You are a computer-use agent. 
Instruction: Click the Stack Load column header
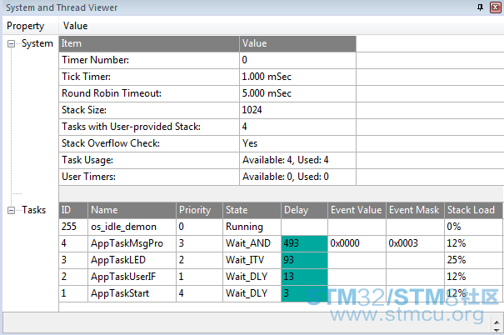(473, 210)
